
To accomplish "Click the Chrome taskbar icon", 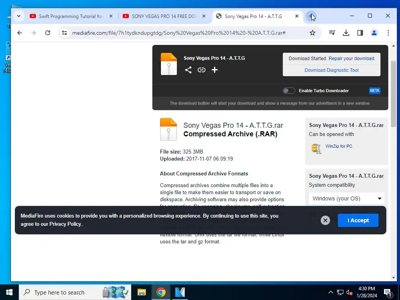I will (x=161, y=292).
